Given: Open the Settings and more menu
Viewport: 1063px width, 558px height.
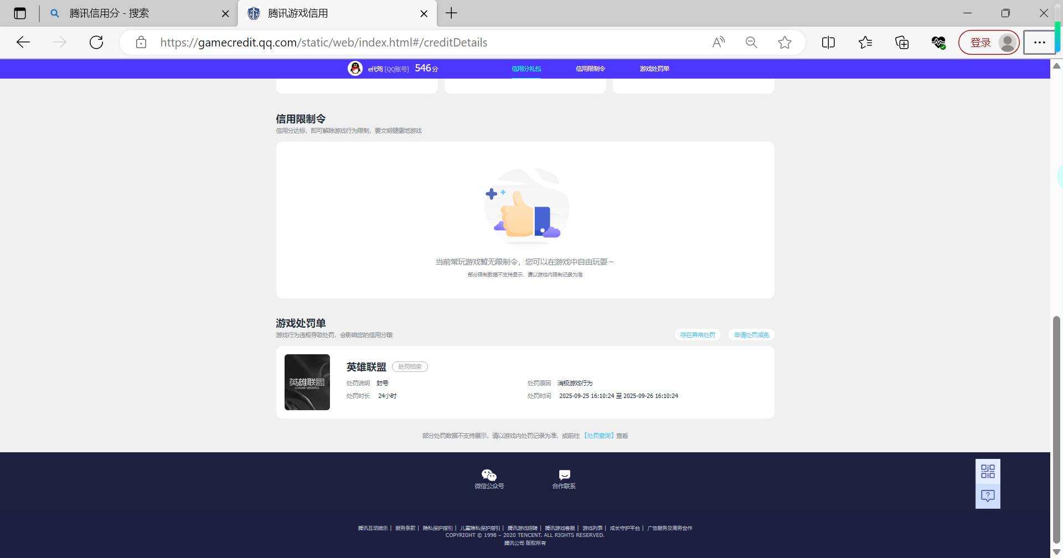Looking at the screenshot, I should coord(1039,43).
